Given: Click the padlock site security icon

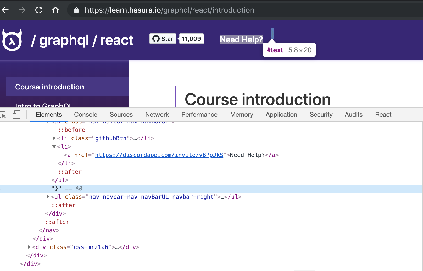Looking at the screenshot, I should click(x=76, y=10).
